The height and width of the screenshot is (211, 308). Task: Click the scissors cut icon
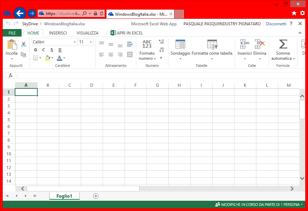pyautogui.click(x=24, y=44)
